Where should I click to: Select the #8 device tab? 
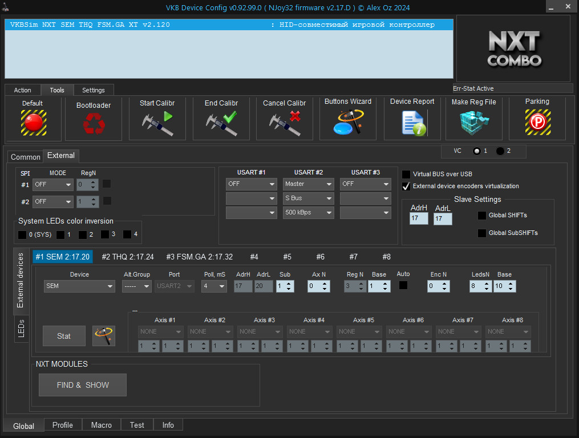(387, 257)
